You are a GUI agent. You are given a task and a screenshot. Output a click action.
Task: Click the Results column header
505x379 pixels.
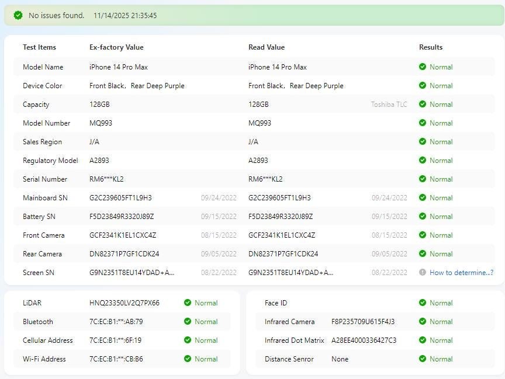click(x=431, y=47)
